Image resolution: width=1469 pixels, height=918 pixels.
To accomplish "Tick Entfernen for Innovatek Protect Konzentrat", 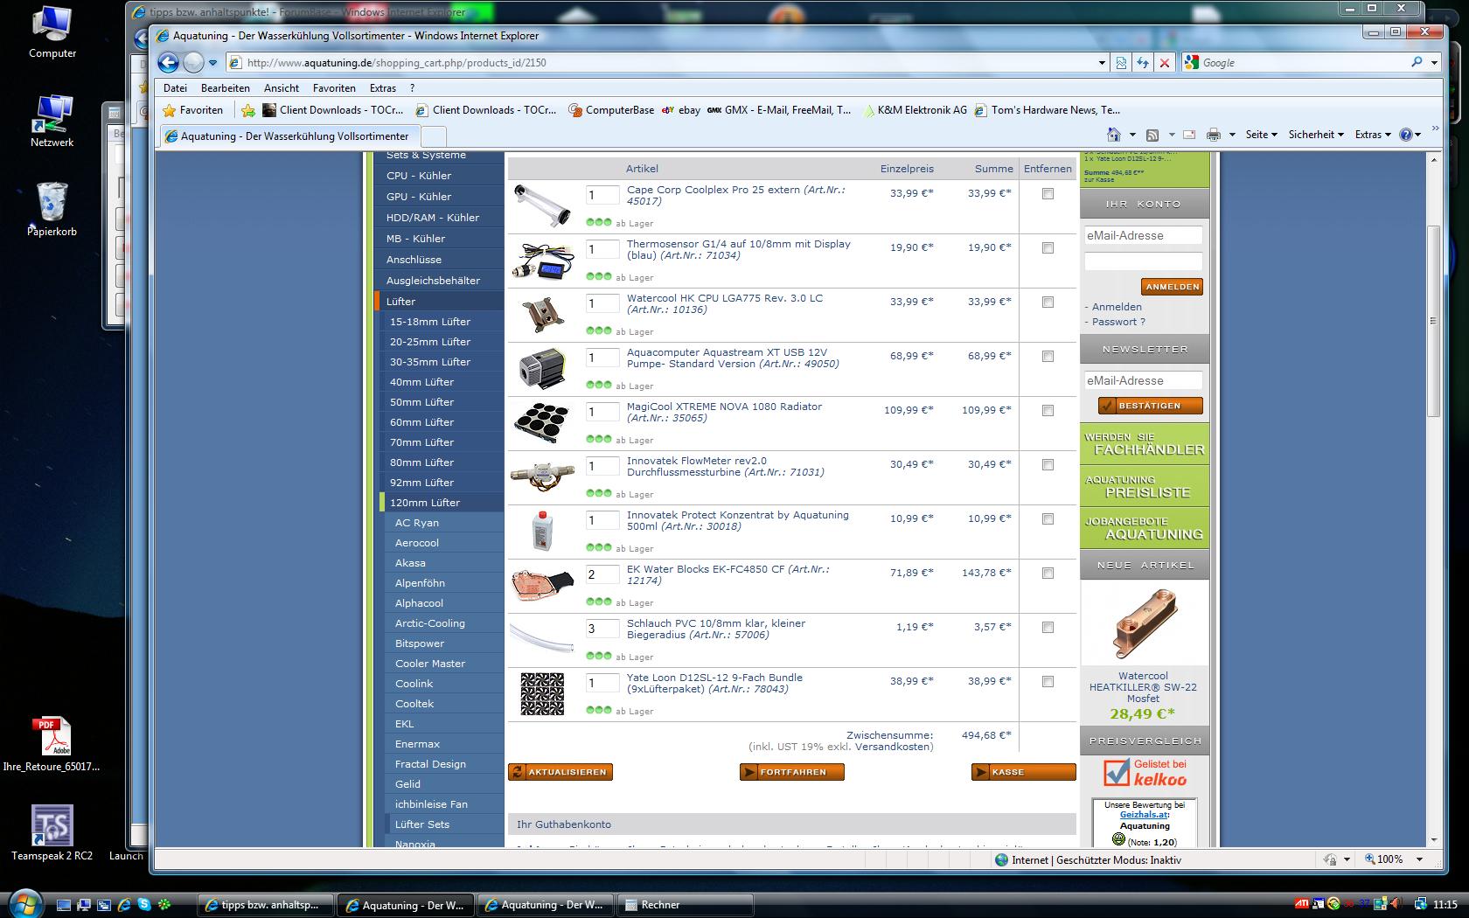I will point(1048,519).
